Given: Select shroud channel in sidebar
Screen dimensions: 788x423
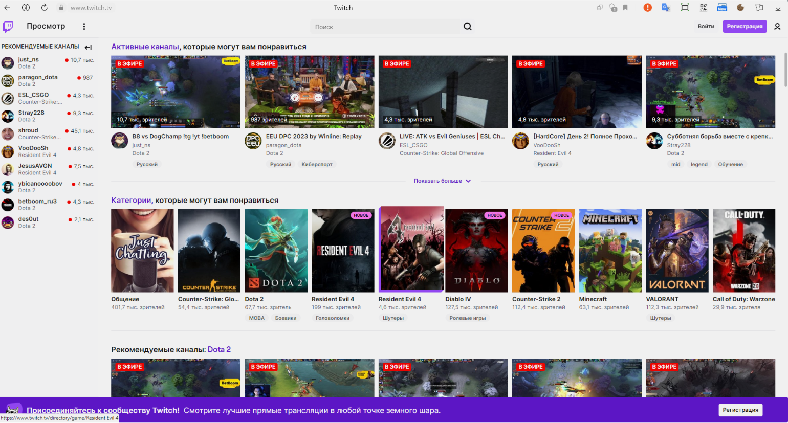Looking at the screenshot, I should point(28,130).
